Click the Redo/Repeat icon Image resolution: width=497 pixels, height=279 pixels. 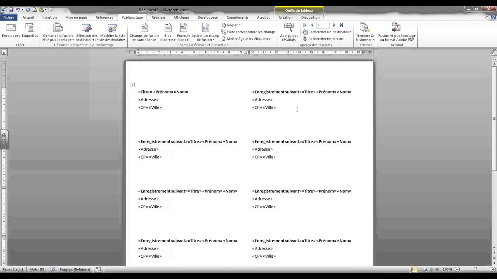[28, 10]
